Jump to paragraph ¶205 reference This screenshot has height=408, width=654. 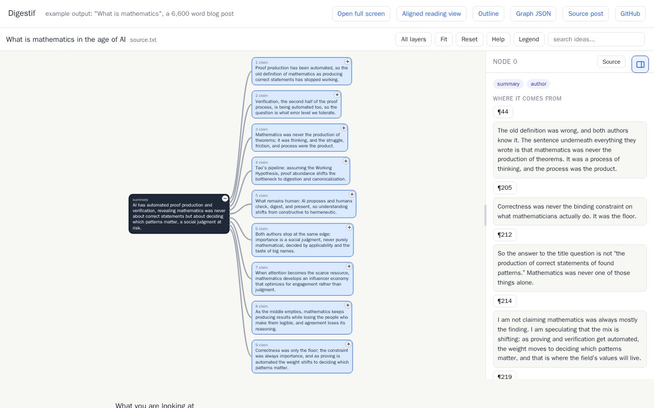(x=505, y=188)
